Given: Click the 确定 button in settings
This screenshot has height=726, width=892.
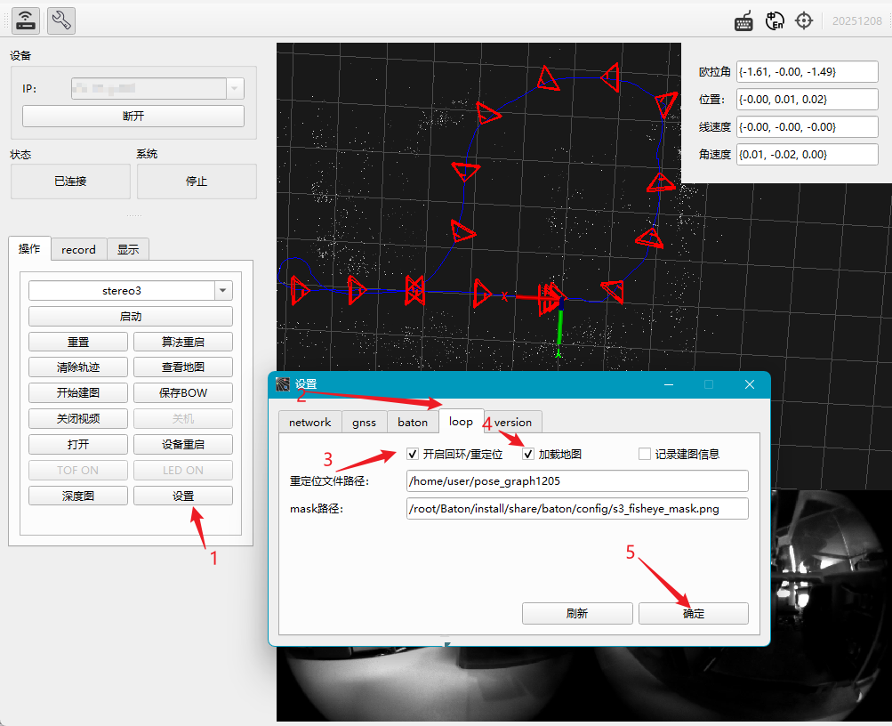Looking at the screenshot, I should pyautogui.click(x=694, y=613).
